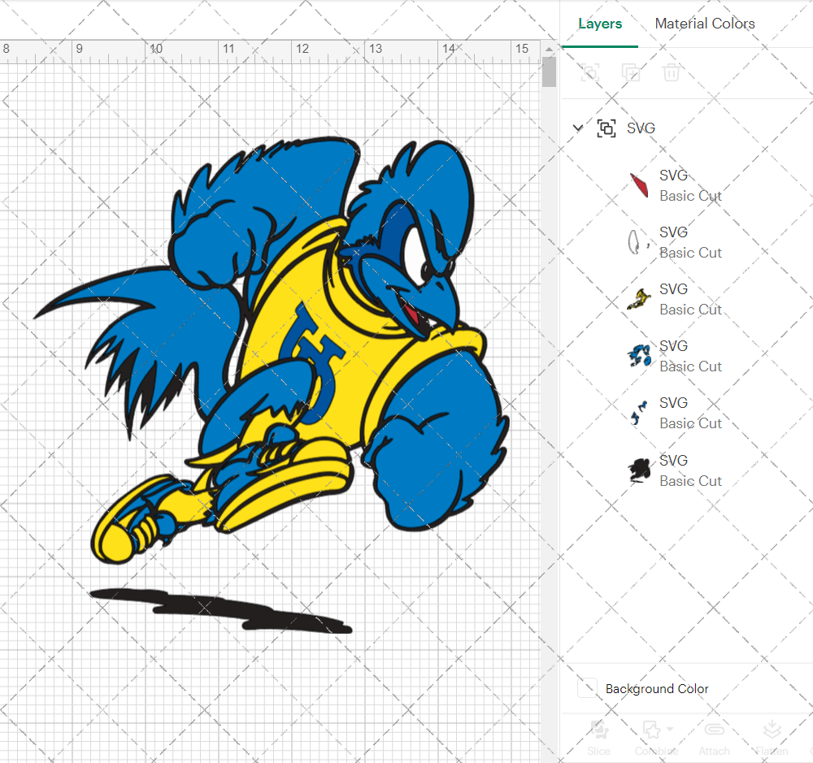Open the Combine dropdown
813x763 pixels.
coord(656,738)
